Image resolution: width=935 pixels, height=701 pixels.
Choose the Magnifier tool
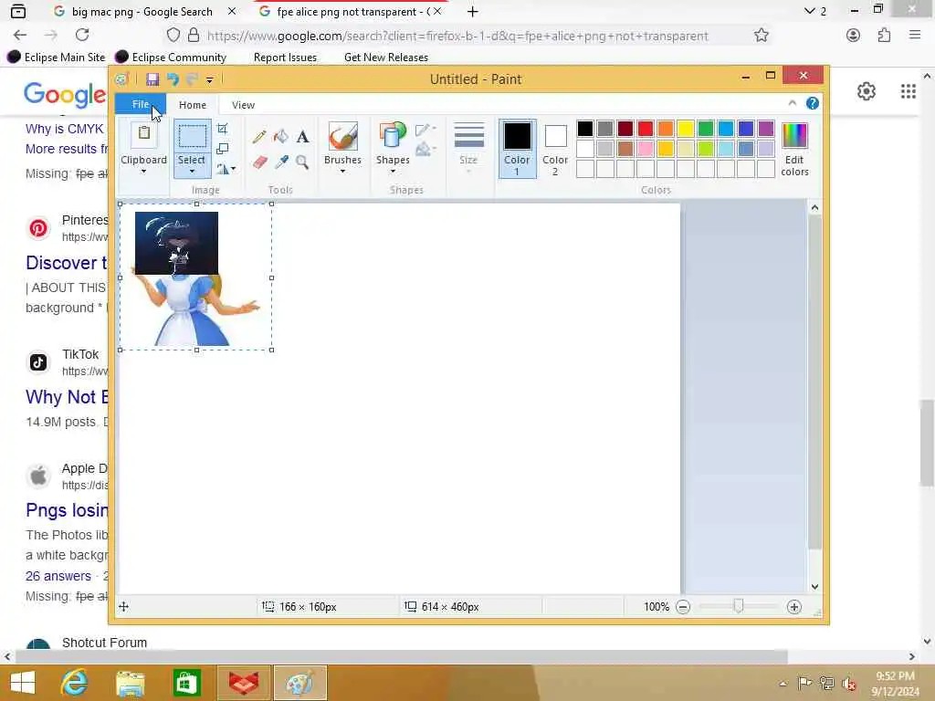pyautogui.click(x=302, y=162)
